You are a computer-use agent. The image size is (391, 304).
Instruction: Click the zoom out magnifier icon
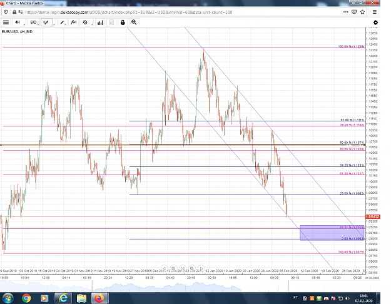pos(134,23)
